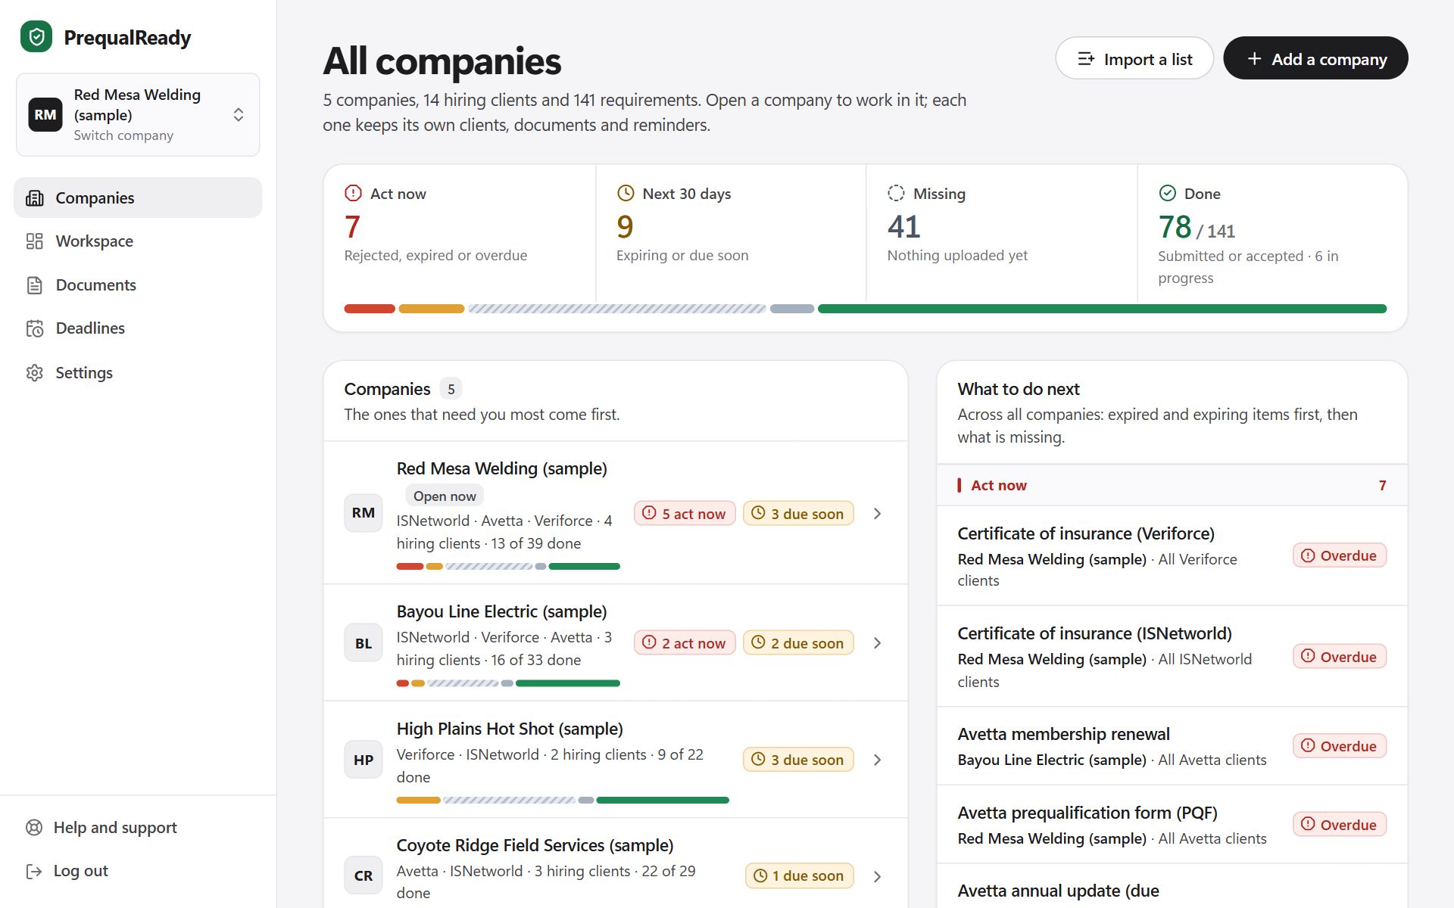Expand Bayou Line Electric row chevron
The width and height of the screenshot is (1454, 908).
(877, 643)
